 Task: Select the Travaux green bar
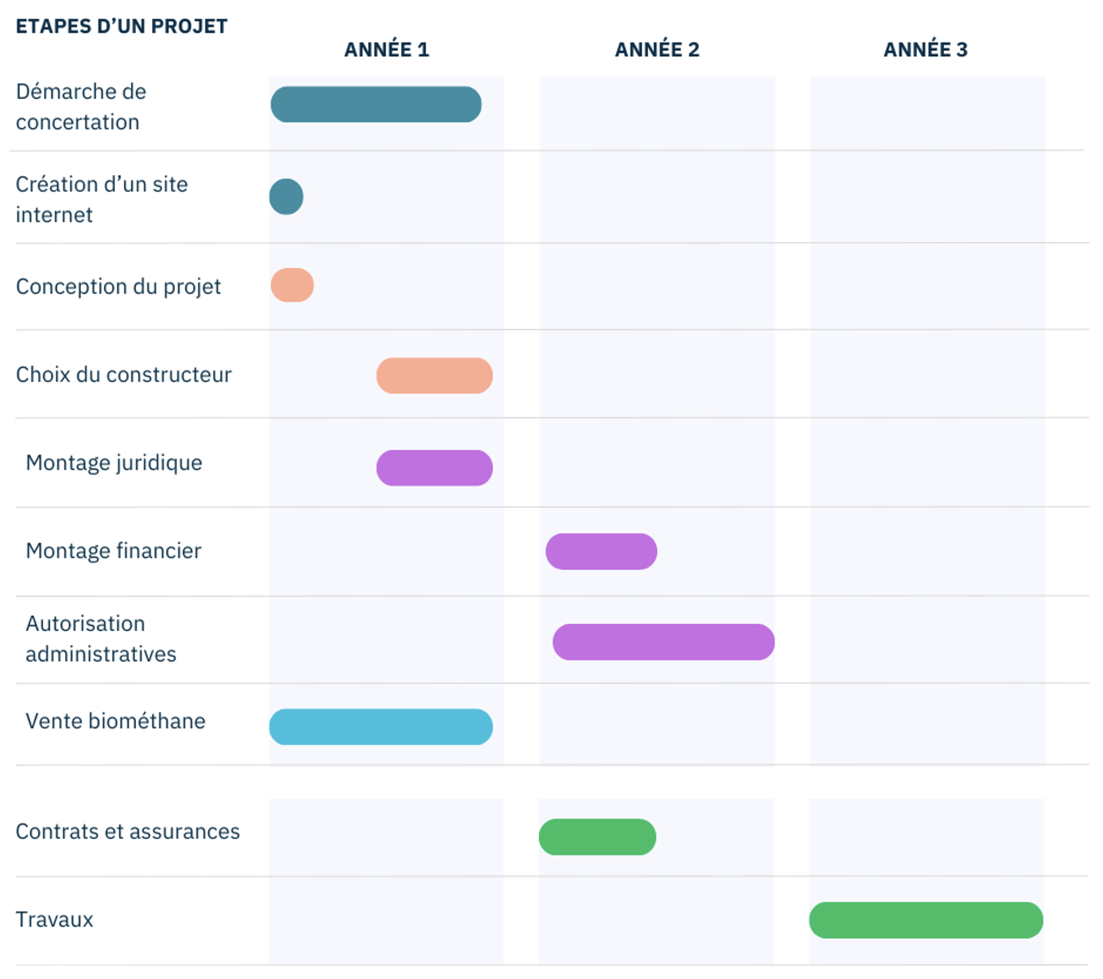pyautogui.click(x=926, y=920)
